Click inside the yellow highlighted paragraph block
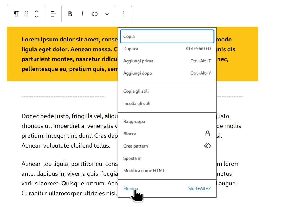Image resolution: width=282 pixels, height=207 pixels. (68, 54)
